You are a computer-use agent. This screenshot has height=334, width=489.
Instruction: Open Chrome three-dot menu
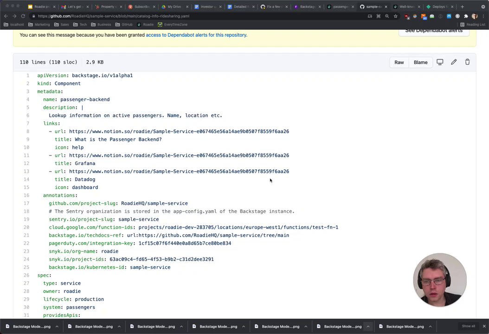click(x=483, y=16)
